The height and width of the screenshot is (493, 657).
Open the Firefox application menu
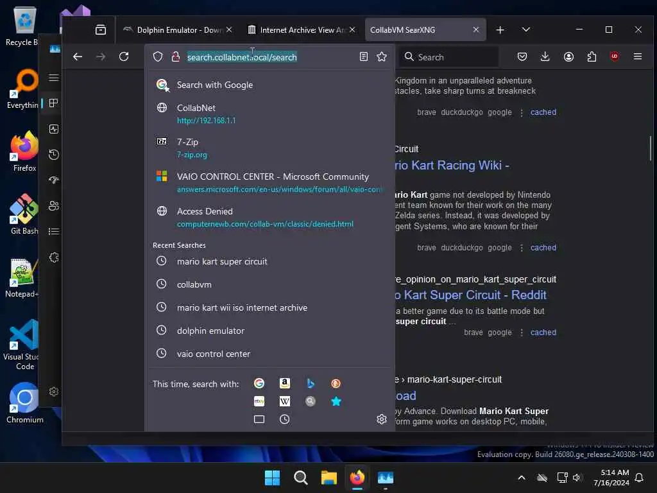tap(638, 56)
